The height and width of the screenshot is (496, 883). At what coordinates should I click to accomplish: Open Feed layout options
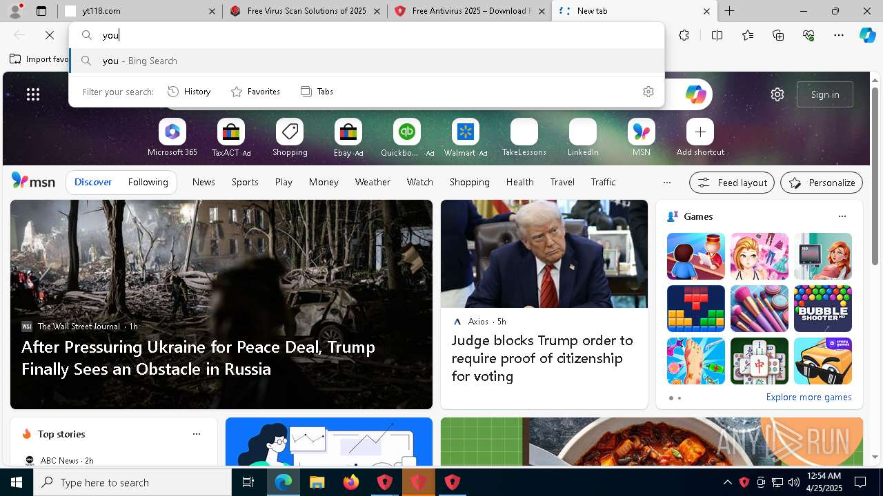pos(732,183)
